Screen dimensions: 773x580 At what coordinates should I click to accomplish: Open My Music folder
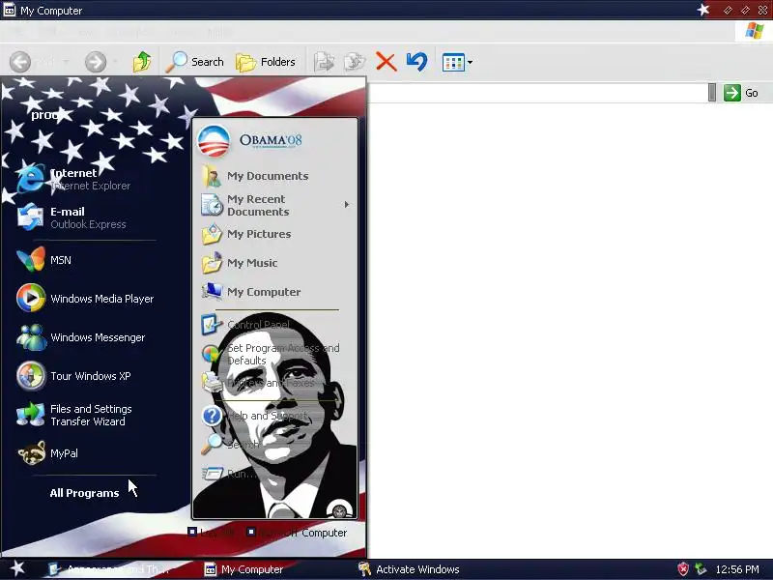coord(240,263)
